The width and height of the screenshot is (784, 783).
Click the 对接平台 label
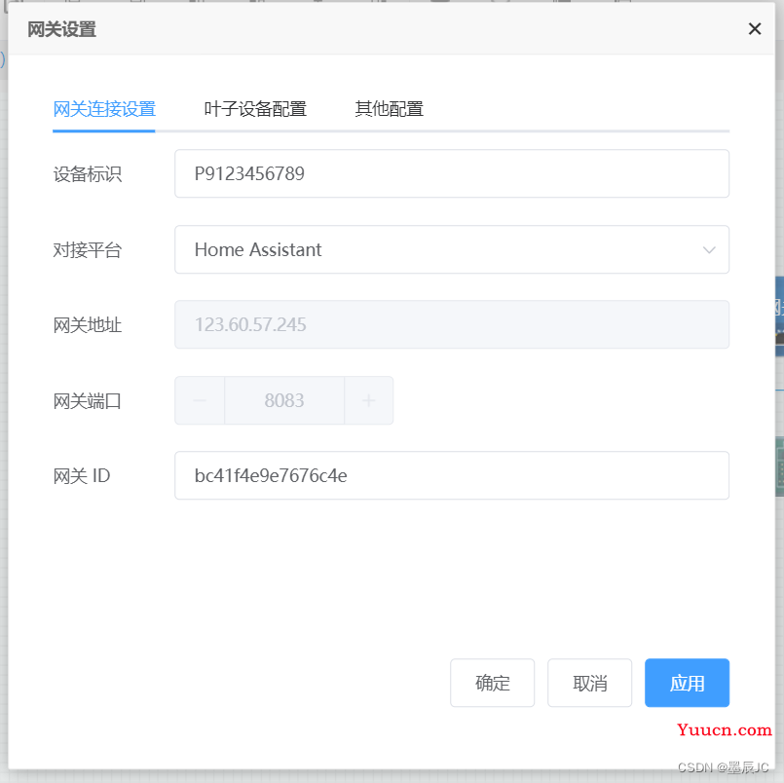(x=88, y=250)
